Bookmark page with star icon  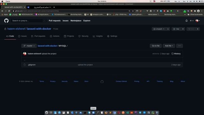[133, 11]
